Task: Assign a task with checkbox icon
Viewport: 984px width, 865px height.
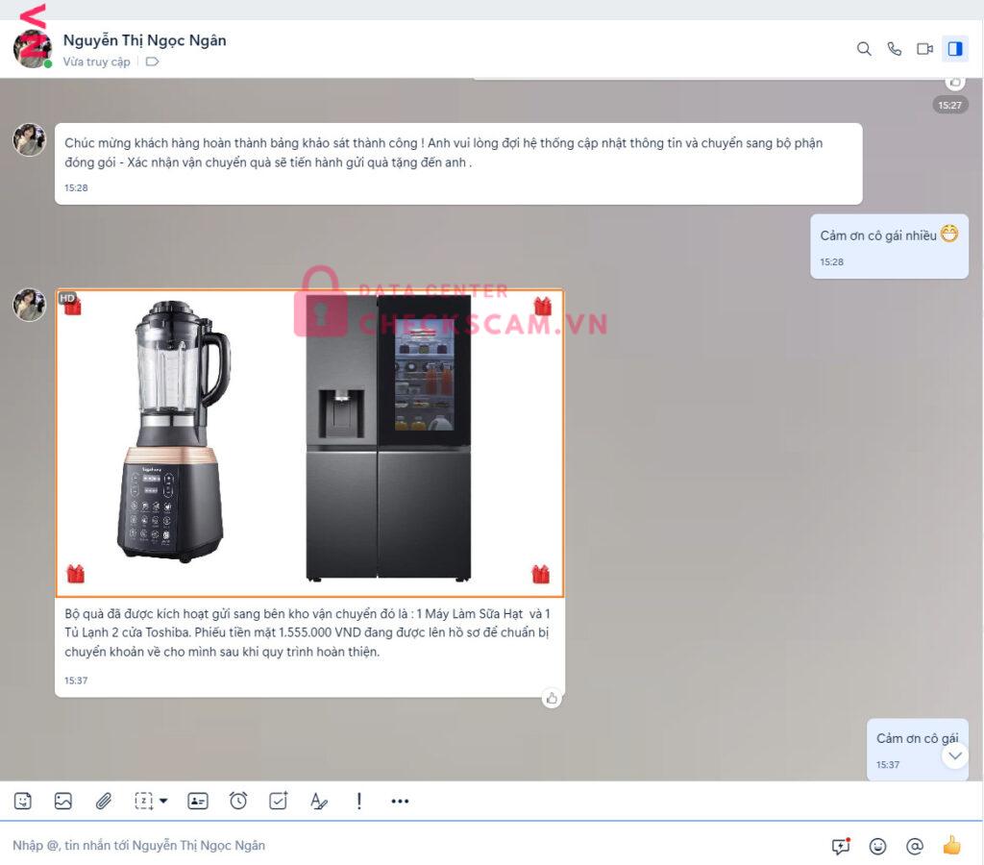Action: (279, 801)
